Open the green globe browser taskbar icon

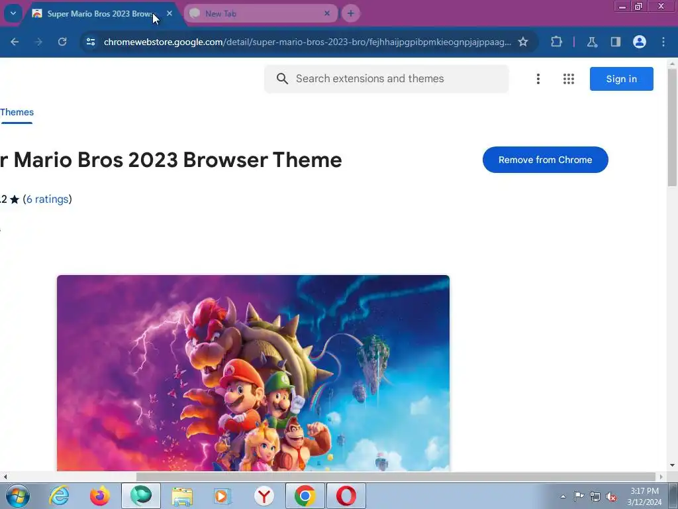141,496
